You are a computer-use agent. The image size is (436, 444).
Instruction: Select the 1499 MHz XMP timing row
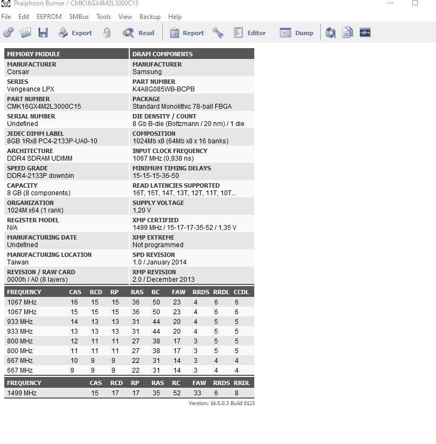point(129,393)
